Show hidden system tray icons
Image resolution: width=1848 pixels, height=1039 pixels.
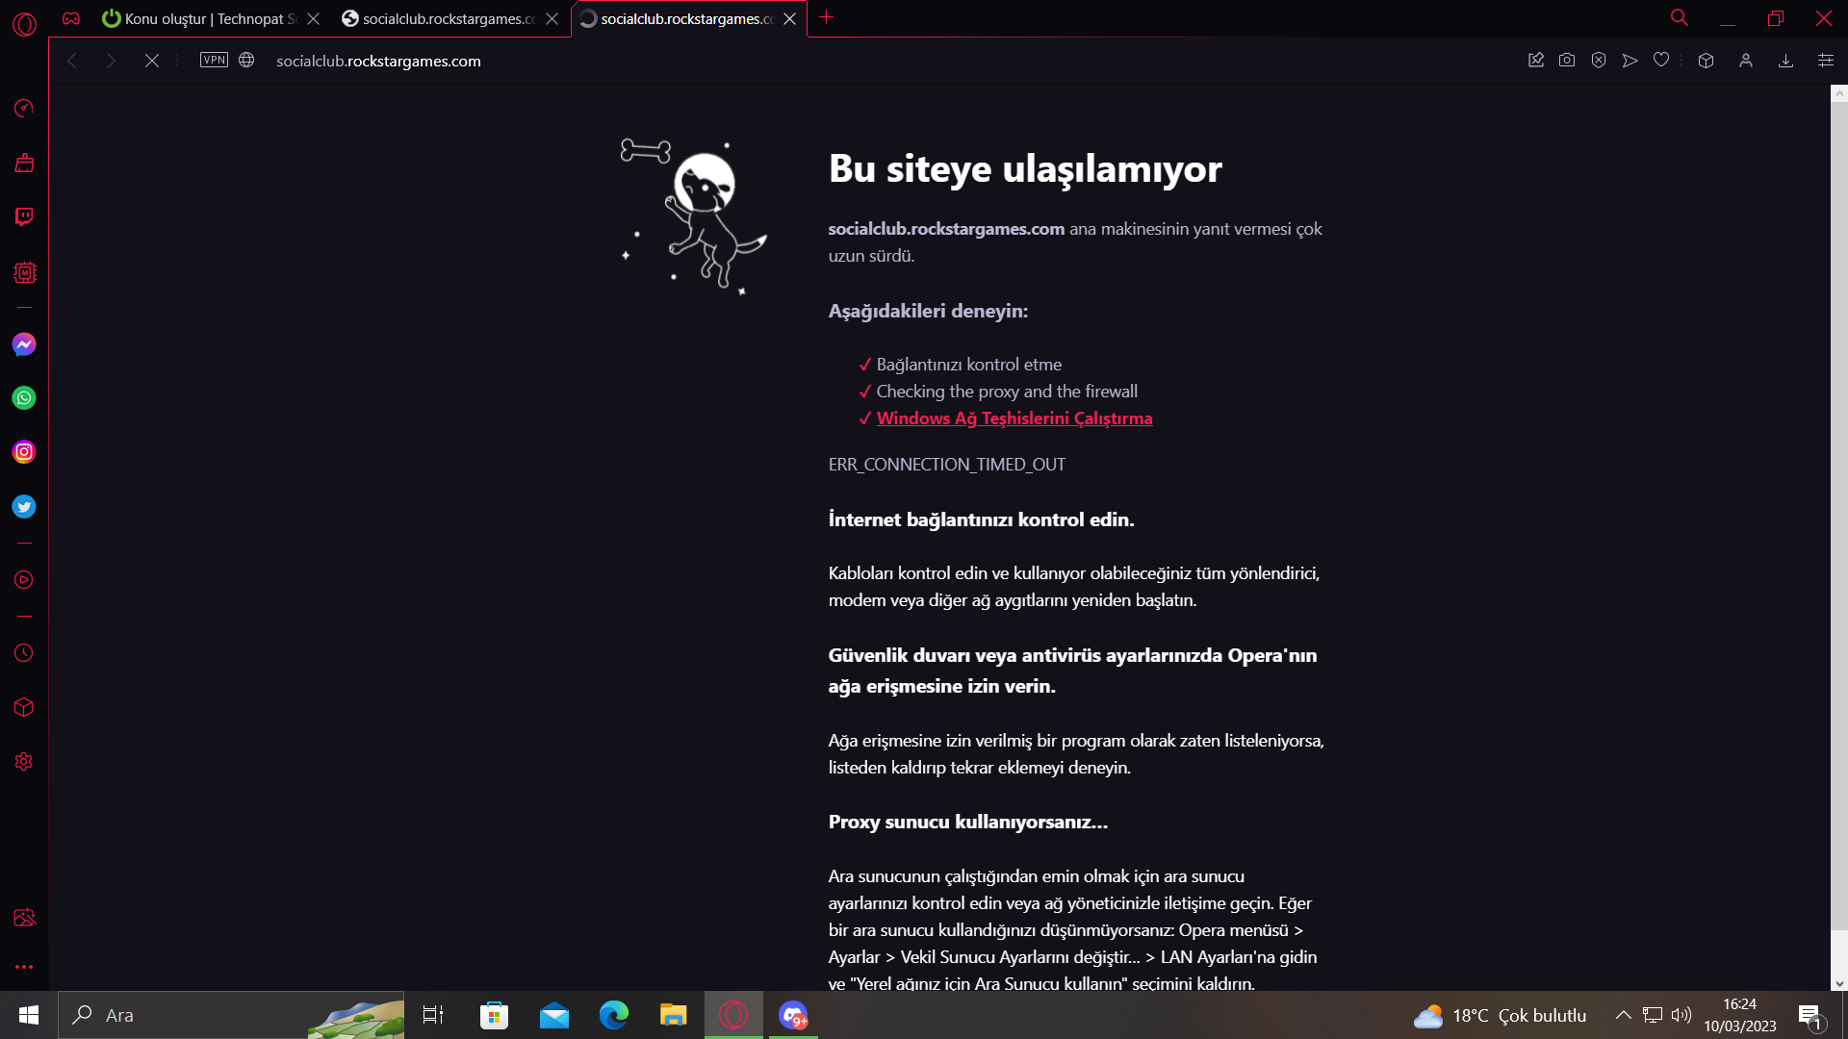click(x=1623, y=1015)
